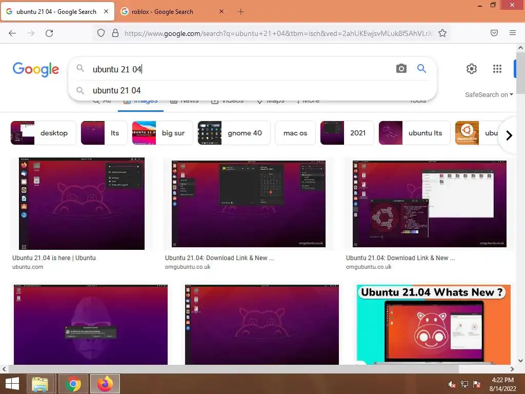
Task: Open the image with terminal and file manager
Action: [429, 204]
